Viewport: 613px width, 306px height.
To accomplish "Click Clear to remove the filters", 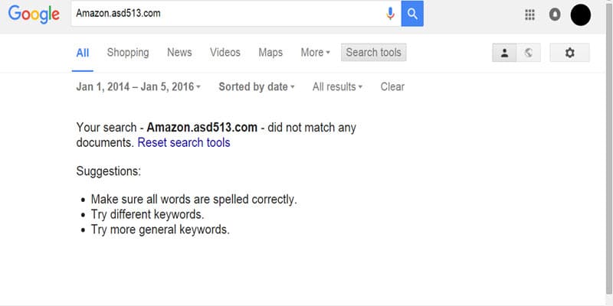I will pyautogui.click(x=392, y=86).
